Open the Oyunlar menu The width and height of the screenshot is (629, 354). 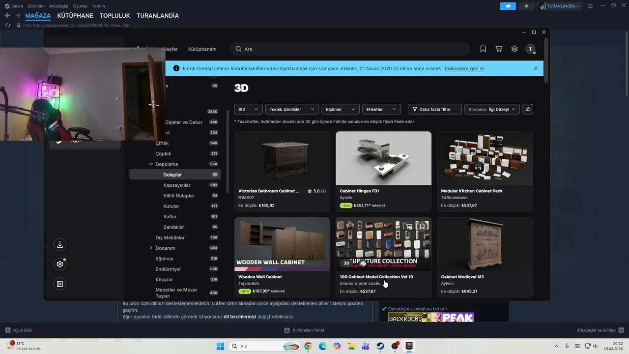80,6
